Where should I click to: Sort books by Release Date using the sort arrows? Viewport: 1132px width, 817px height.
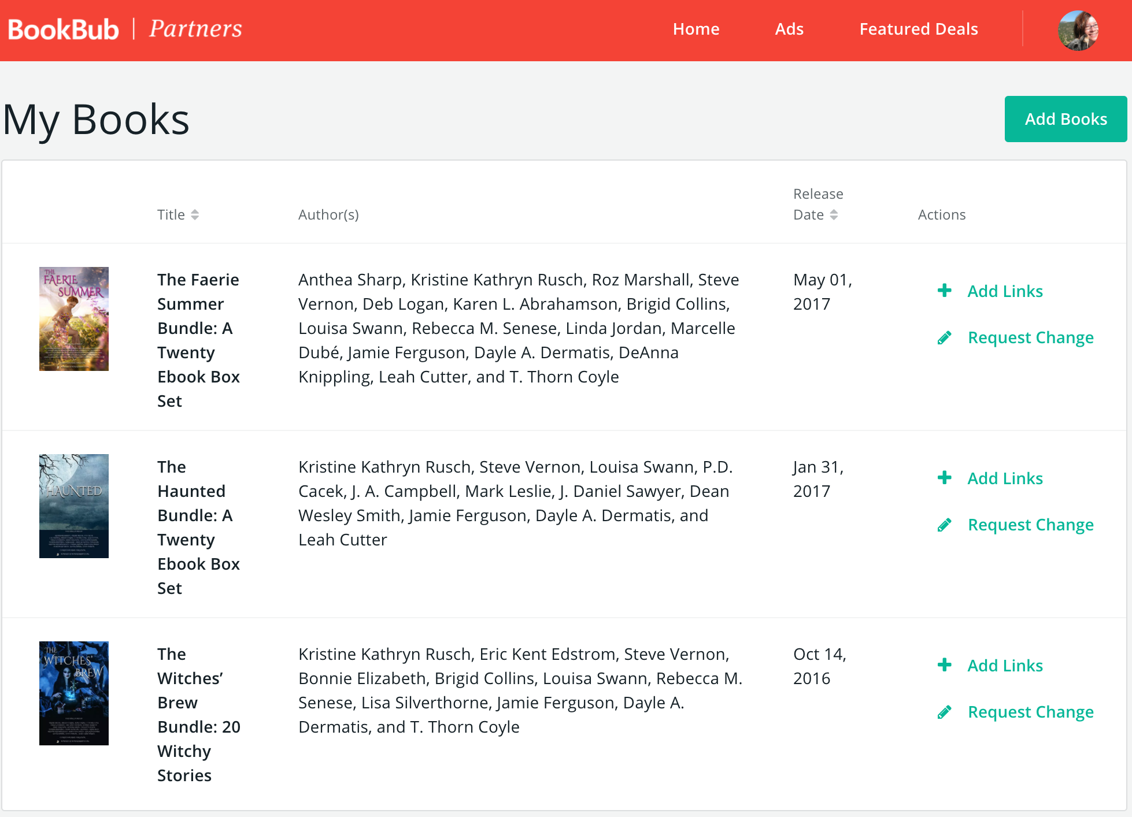(x=834, y=214)
